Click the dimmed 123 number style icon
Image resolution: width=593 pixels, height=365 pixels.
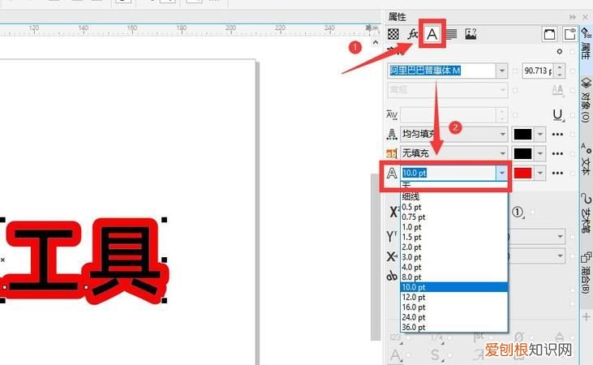(396, 337)
